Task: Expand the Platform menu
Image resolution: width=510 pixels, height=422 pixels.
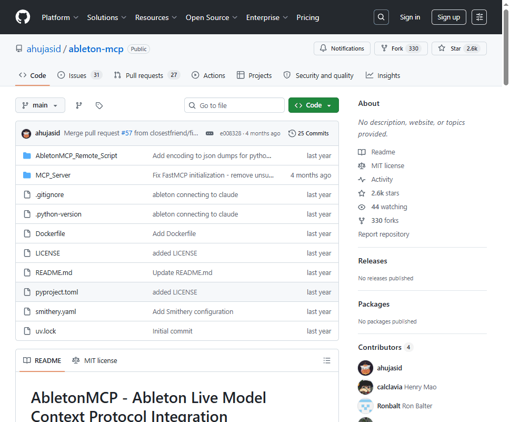Action: [x=60, y=17]
